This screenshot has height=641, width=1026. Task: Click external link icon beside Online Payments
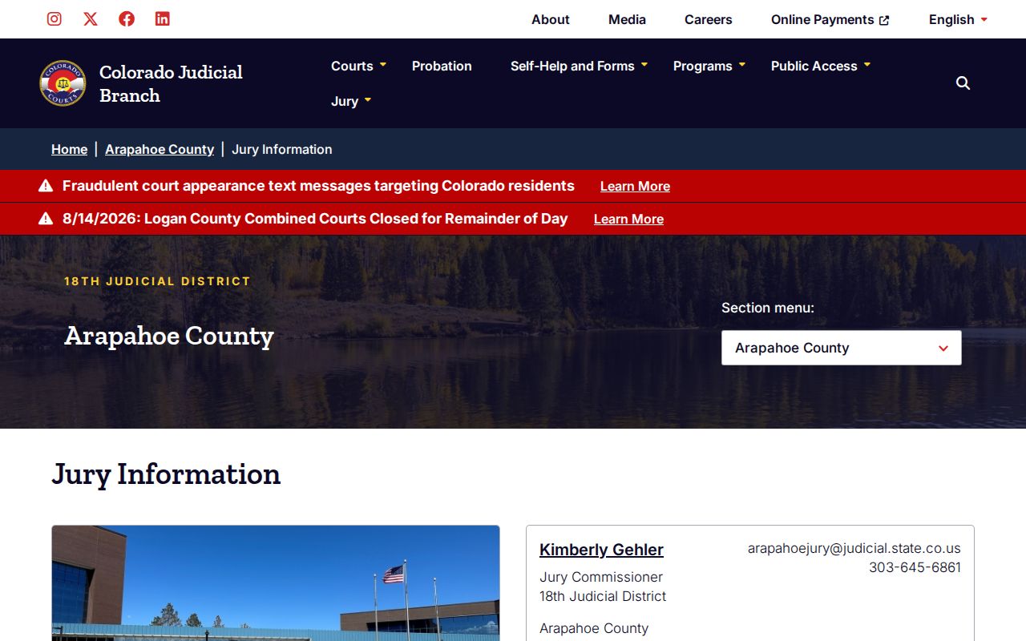(x=884, y=20)
